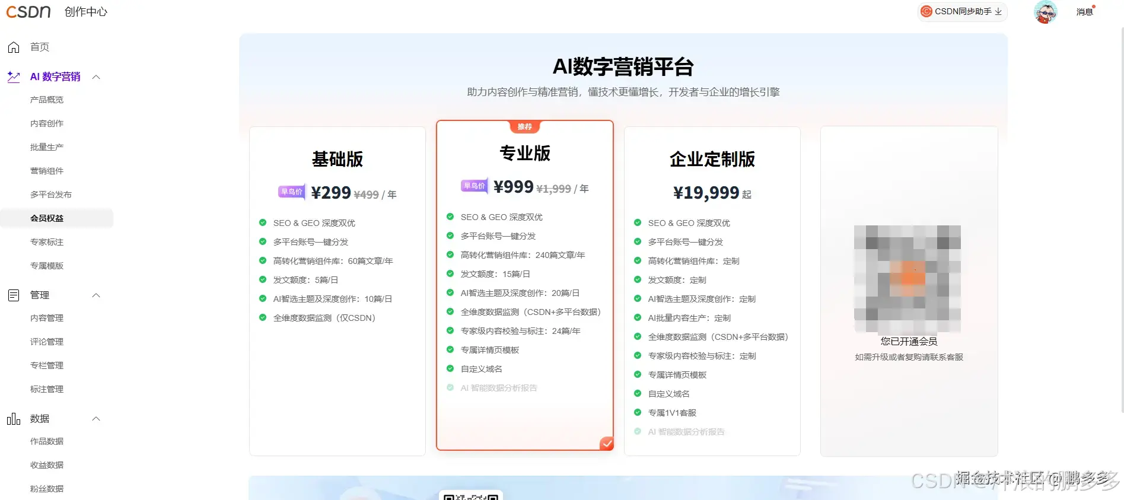This screenshot has height=500, width=1124.
Task: Click 专属1V1客服 in 企业定制版
Action: (x=672, y=413)
